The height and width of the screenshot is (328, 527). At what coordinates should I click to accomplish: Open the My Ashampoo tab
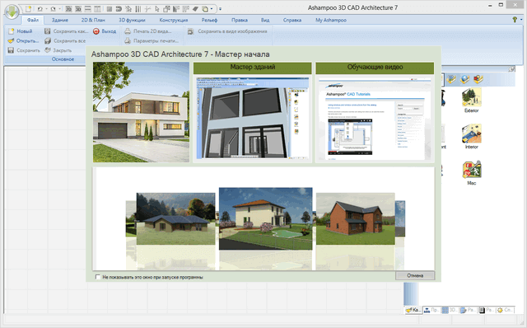pyautogui.click(x=331, y=20)
